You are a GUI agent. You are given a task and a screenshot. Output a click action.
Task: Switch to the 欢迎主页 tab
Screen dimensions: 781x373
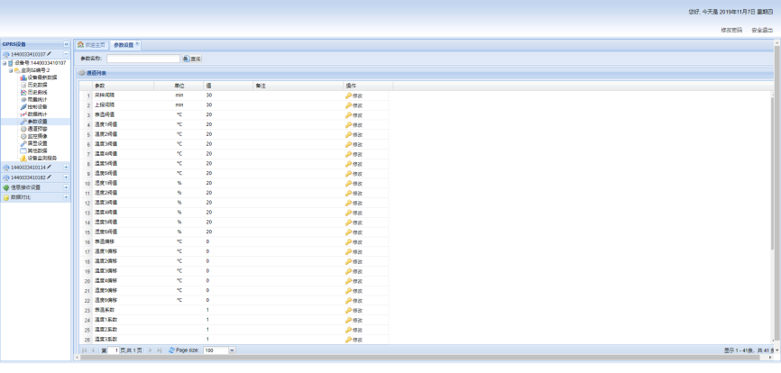pyautogui.click(x=91, y=44)
